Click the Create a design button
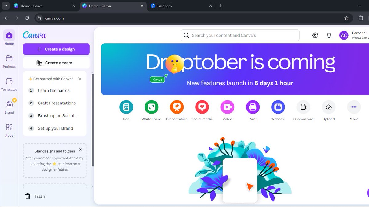 56,49
